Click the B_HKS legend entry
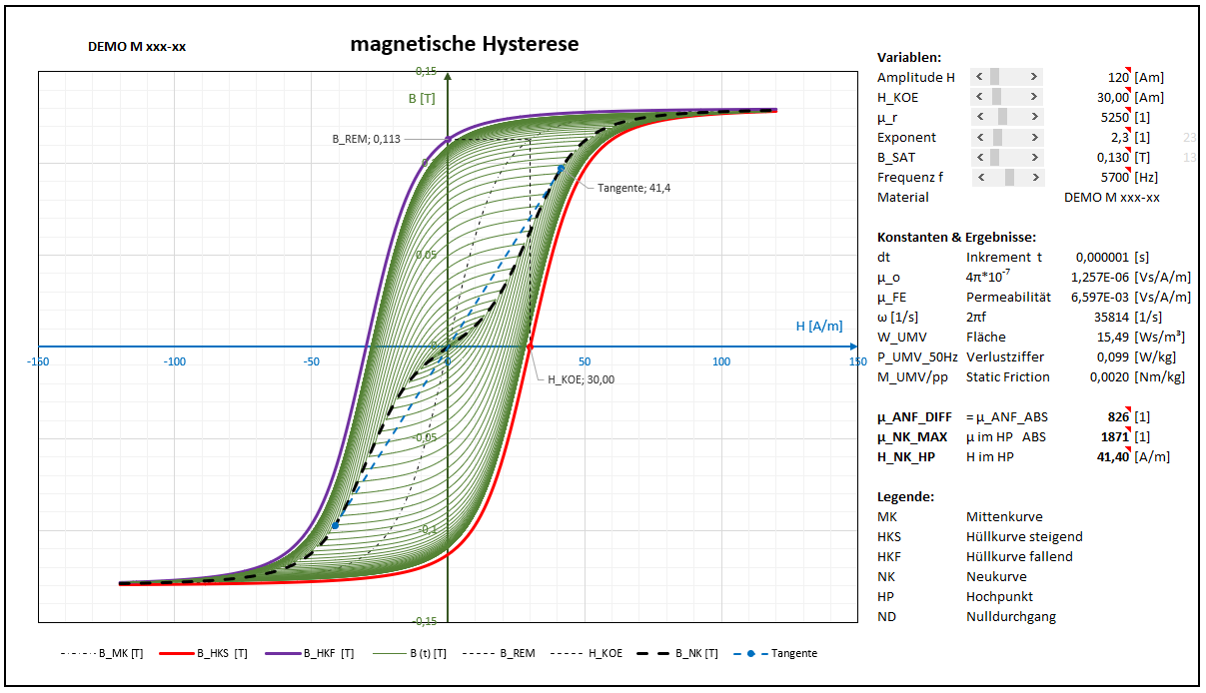The image size is (1206, 693). [206, 653]
